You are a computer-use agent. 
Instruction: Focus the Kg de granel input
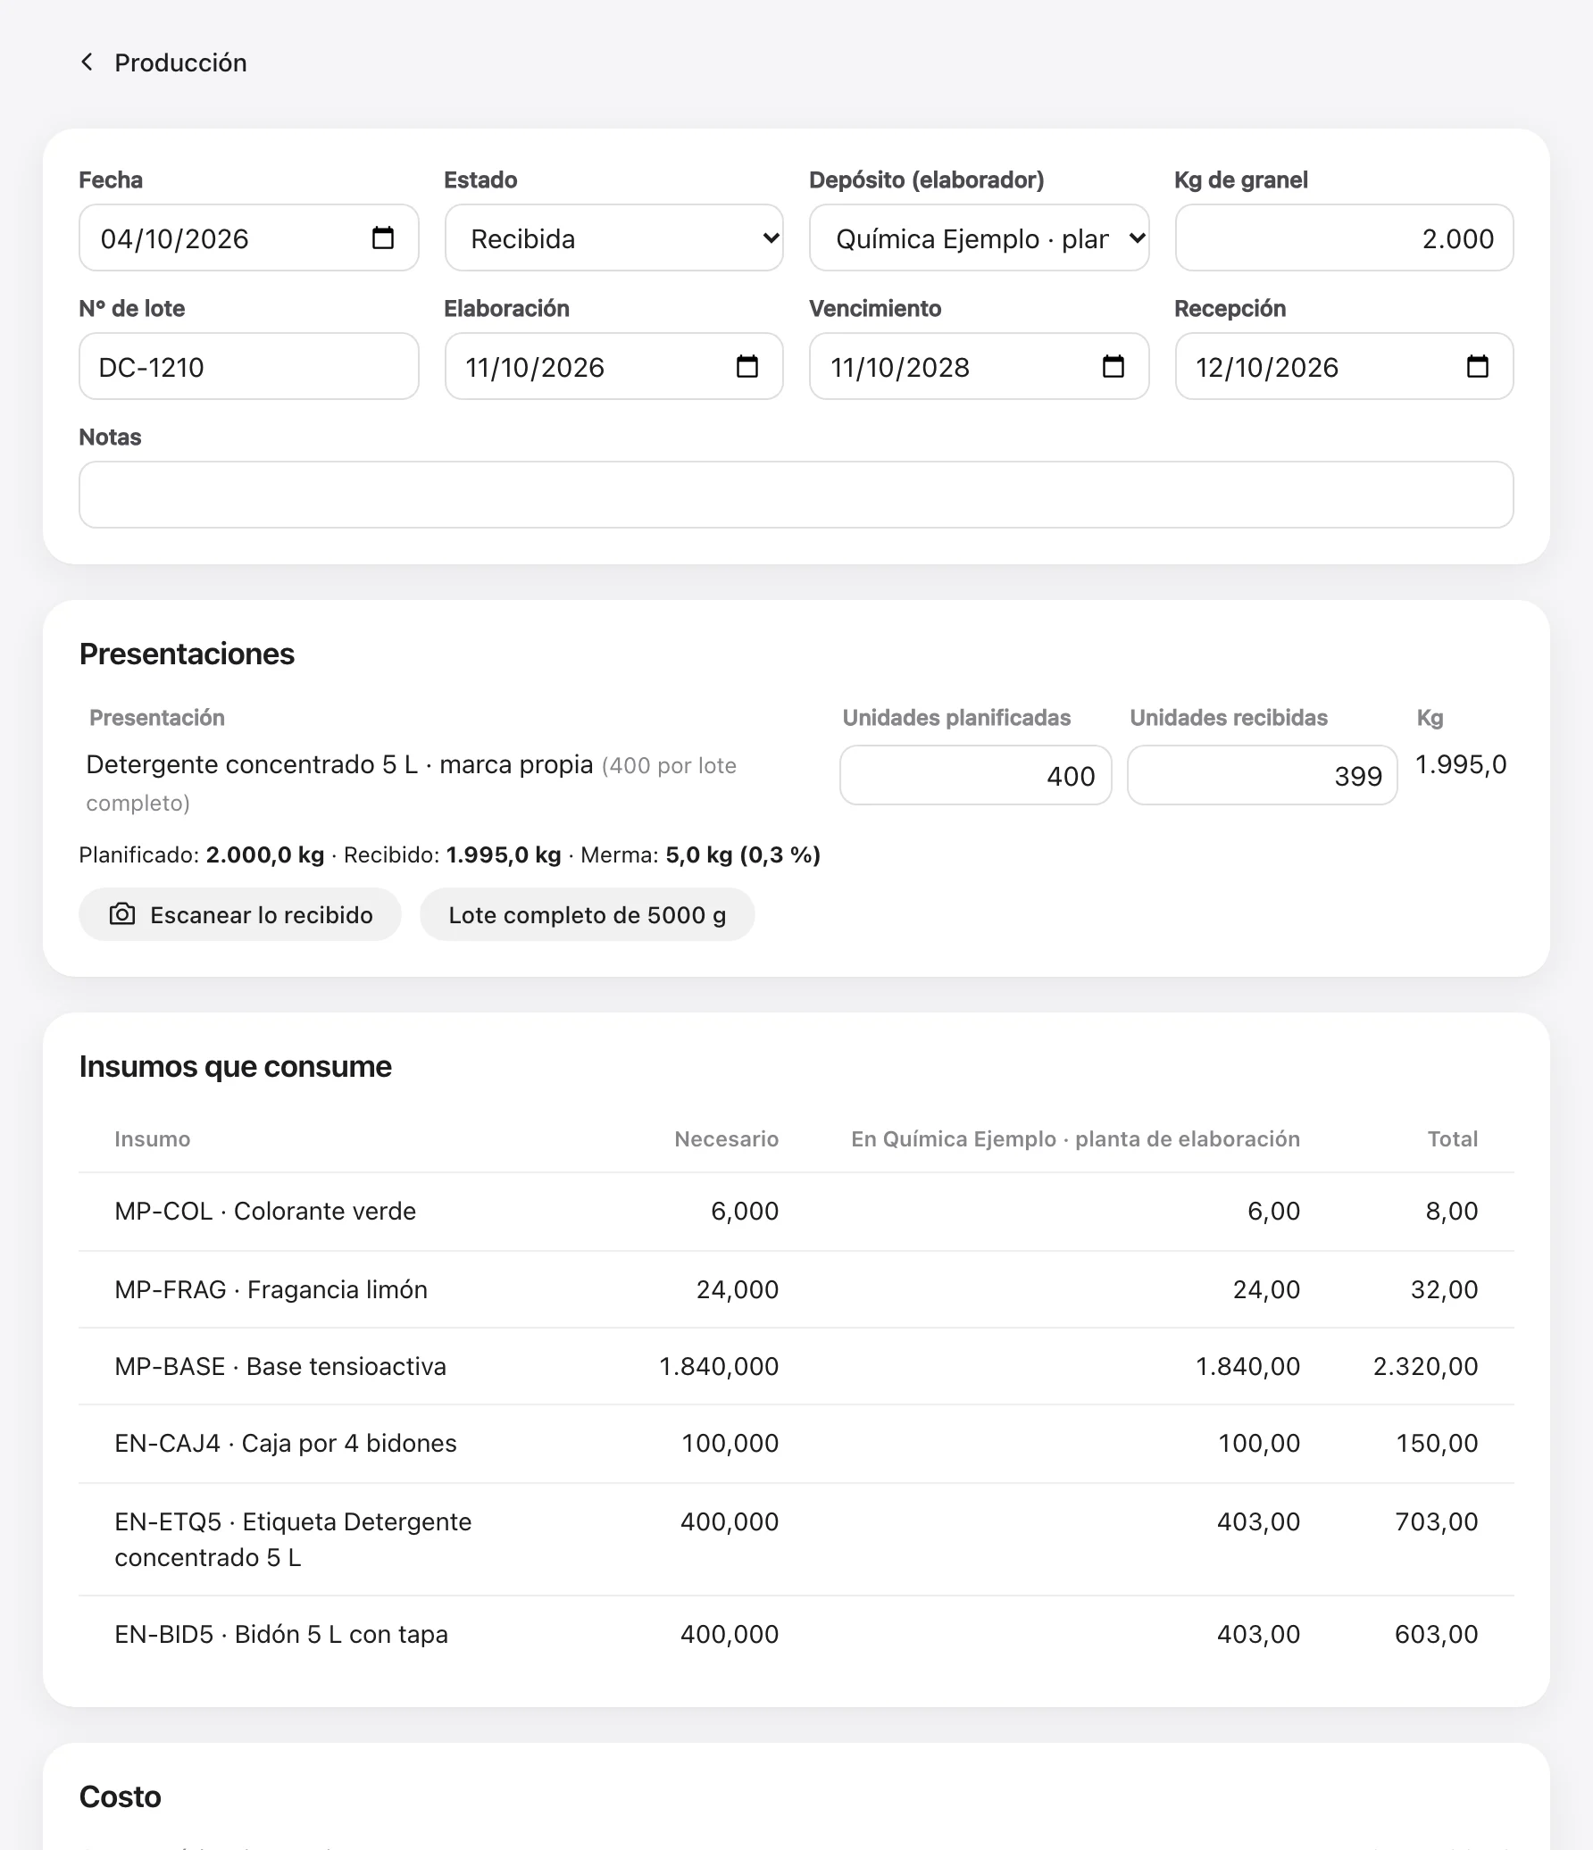coord(1344,238)
